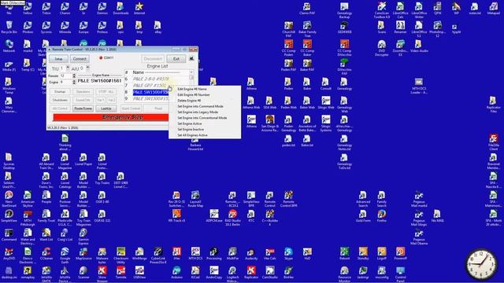
Task: Select the CCleaner desktop icon
Action: pyautogui.click(x=46, y=253)
